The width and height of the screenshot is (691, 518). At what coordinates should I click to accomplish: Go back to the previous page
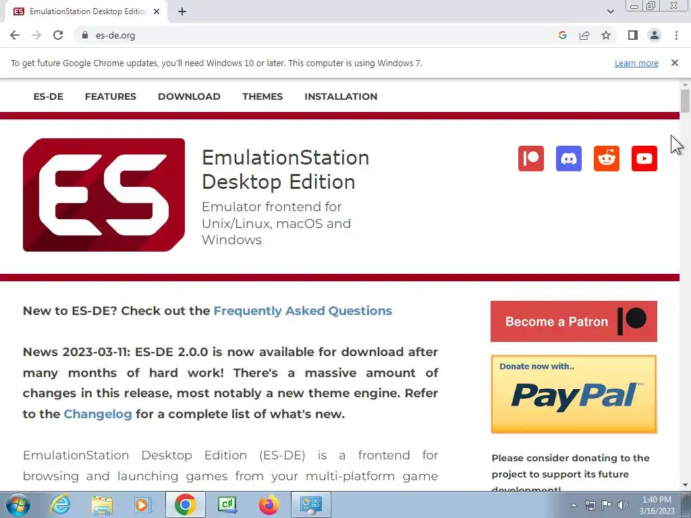[15, 35]
